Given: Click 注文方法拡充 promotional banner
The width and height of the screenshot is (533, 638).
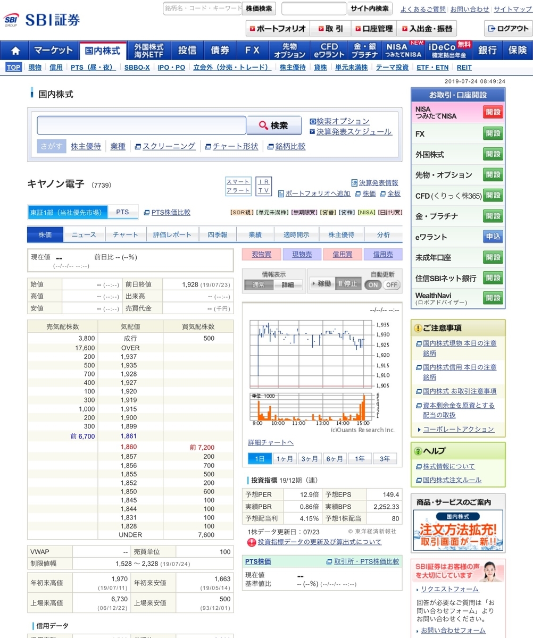Looking at the screenshot, I should 459,530.
